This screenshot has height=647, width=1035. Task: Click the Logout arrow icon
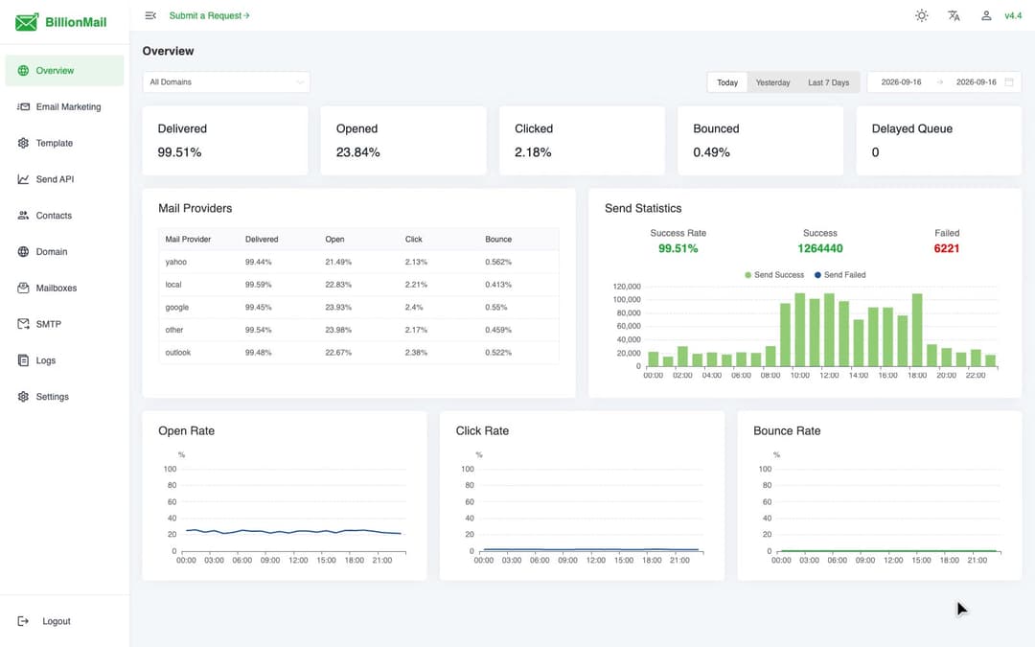tap(23, 621)
